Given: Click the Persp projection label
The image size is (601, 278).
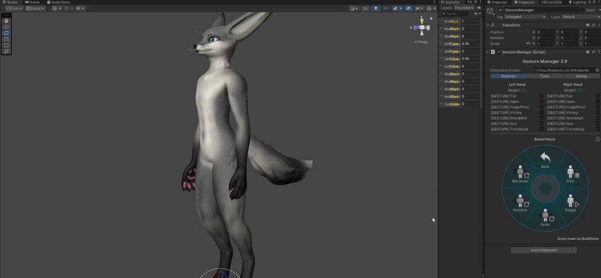Looking at the screenshot, I should click(422, 42).
